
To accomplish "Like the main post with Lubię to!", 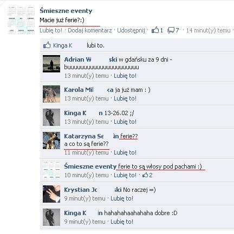I will (51, 30).
